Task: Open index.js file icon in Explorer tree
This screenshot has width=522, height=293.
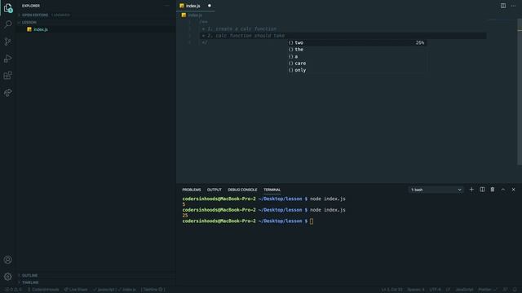Action: pos(29,29)
